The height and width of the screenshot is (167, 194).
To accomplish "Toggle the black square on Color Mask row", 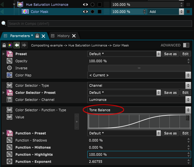I will (100, 12).
